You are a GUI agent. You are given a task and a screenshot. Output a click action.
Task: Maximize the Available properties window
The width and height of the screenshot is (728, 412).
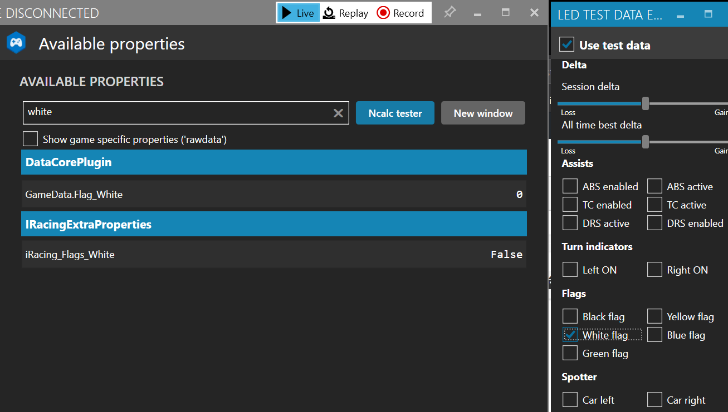506,12
